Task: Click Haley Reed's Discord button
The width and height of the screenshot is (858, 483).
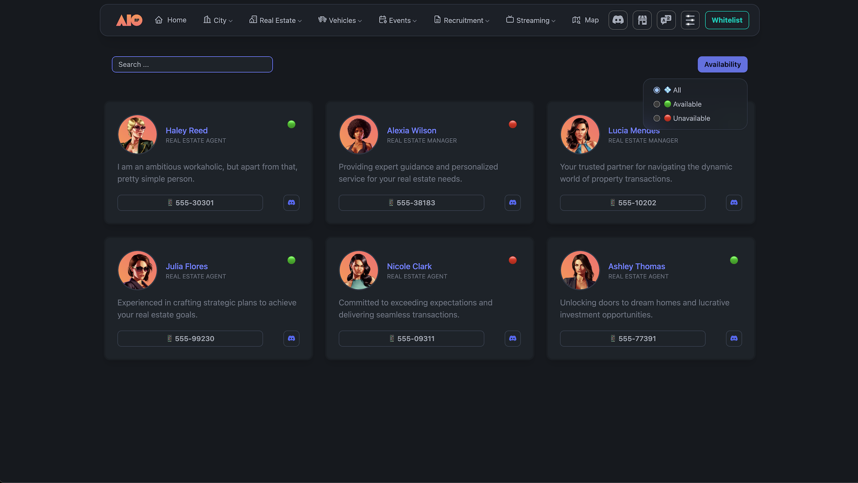Action: coord(291,203)
